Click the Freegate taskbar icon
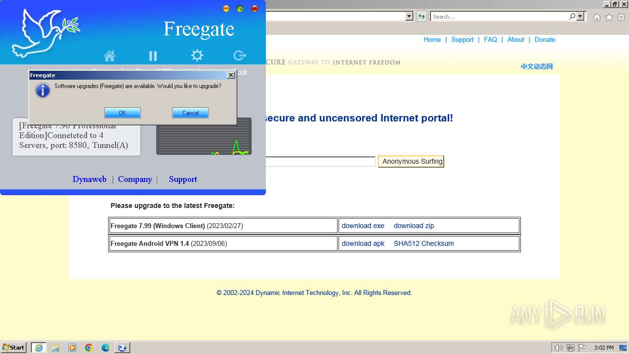 [x=122, y=348]
